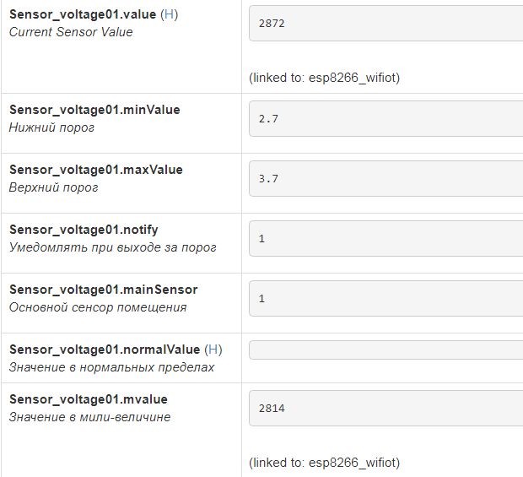
Task: Click the Sensor_voltage01.value input field
Action: point(386,24)
